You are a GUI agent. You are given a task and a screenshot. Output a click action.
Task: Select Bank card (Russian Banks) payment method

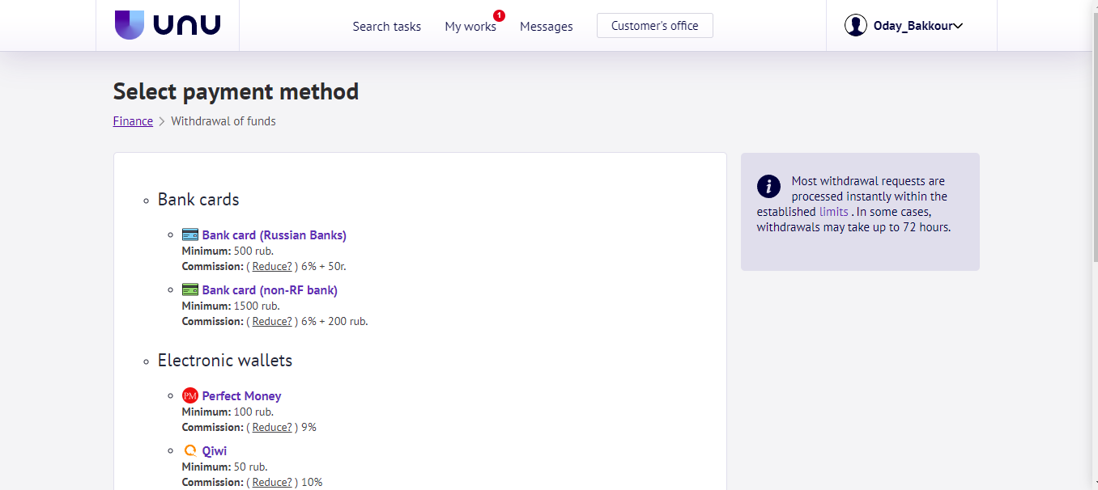(274, 235)
